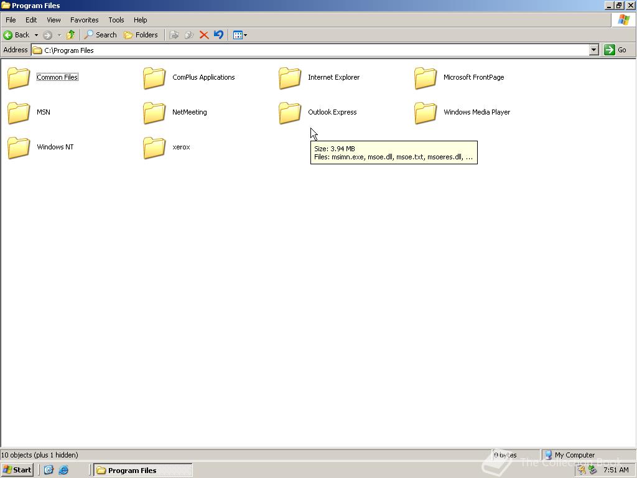This screenshot has width=637, height=478.
Task: Click the Common Files label text
Action: point(57,77)
